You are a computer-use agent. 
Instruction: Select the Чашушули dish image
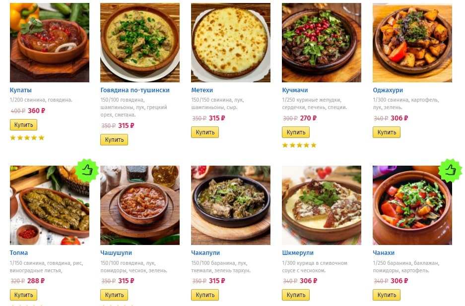pyautogui.click(x=140, y=205)
